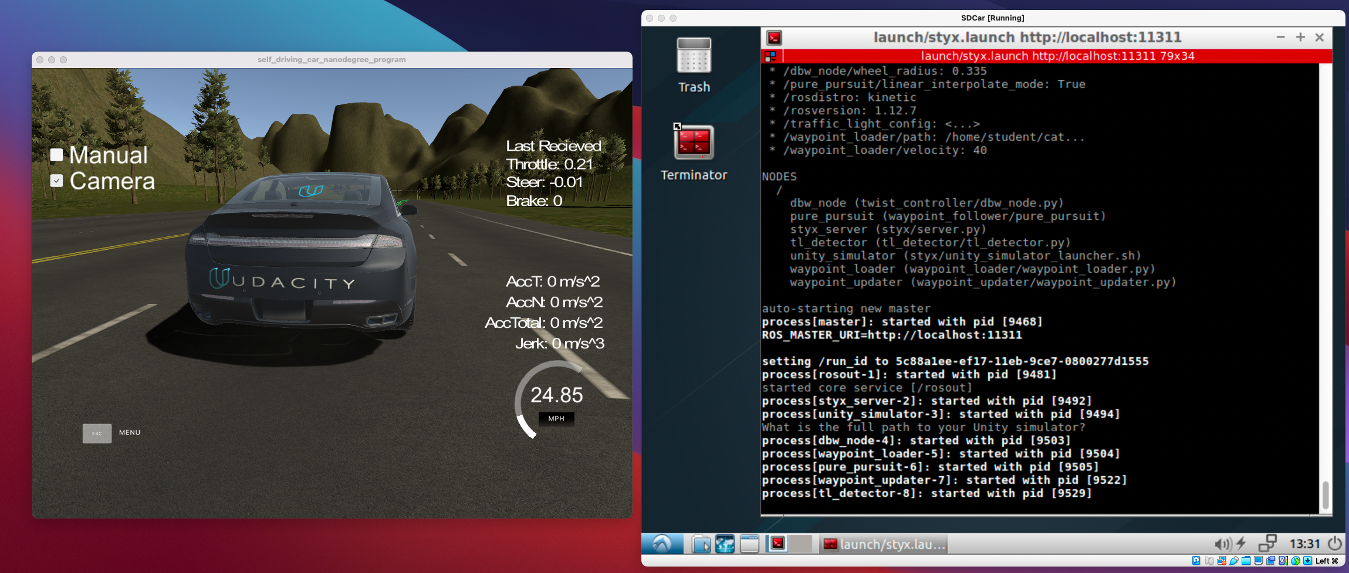The image size is (1349, 573).
Task: Click the lightning power tray icon
Action: tap(1241, 544)
